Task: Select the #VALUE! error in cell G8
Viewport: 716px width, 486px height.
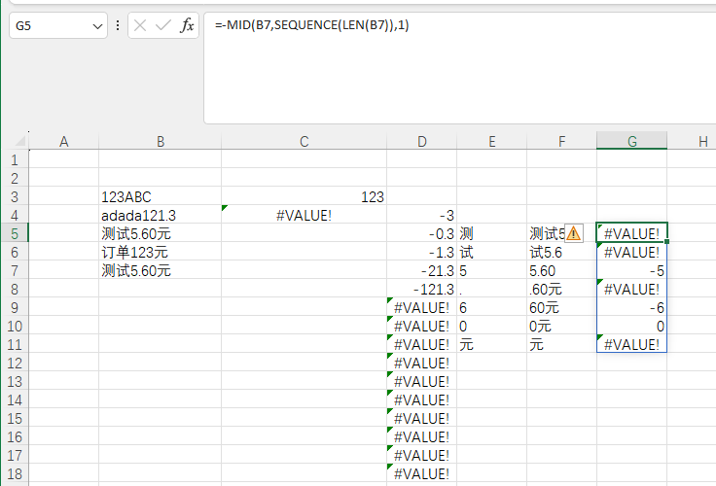Action: pyautogui.click(x=632, y=290)
